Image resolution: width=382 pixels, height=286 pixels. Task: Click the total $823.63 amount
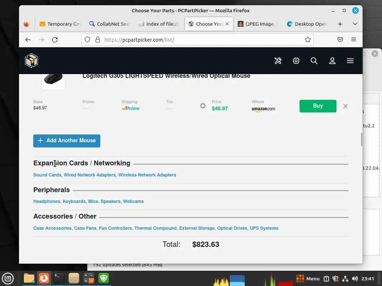coord(206,244)
